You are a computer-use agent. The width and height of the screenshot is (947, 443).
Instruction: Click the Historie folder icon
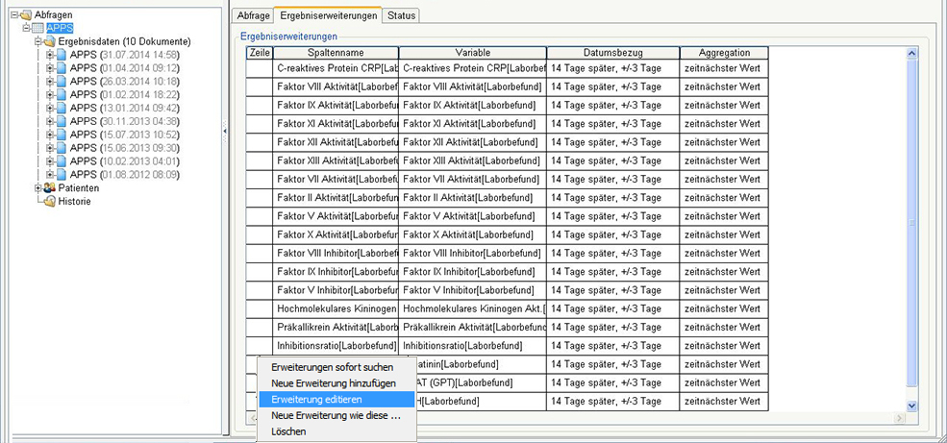click(49, 202)
